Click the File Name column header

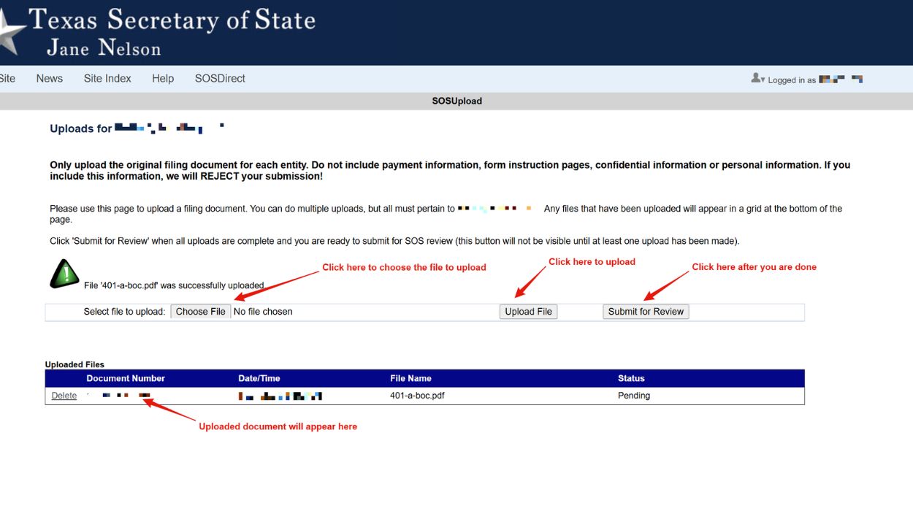(x=410, y=378)
